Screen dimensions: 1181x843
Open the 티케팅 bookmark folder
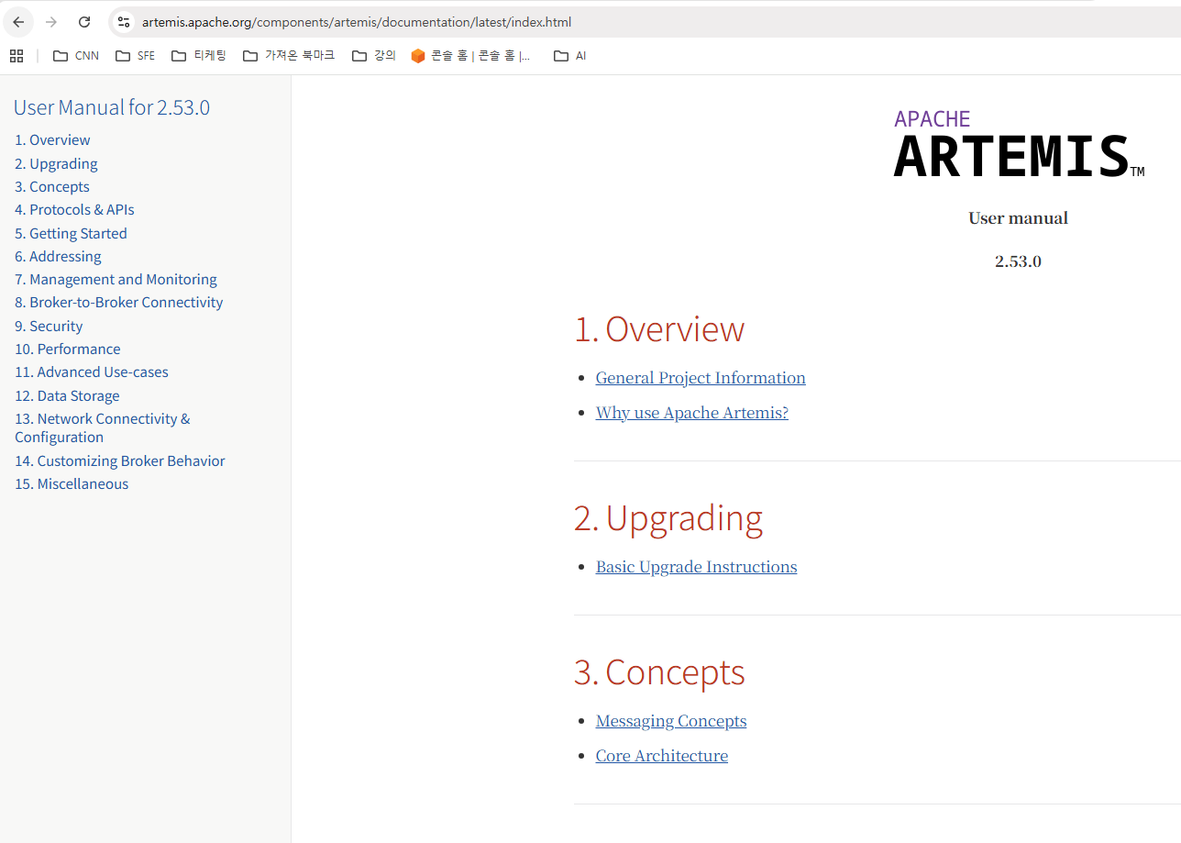[x=199, y=56]
